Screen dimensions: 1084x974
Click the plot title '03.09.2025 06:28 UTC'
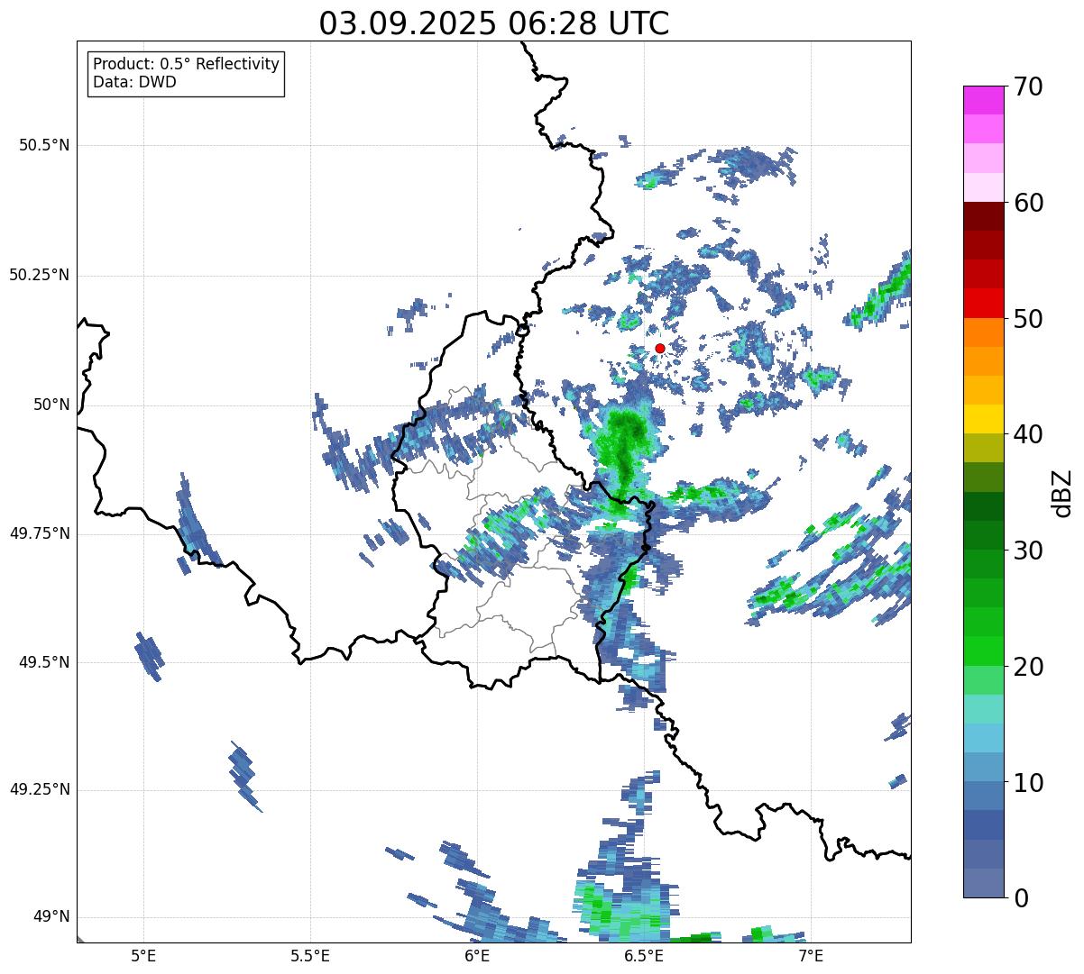click(x=494, y=23)
